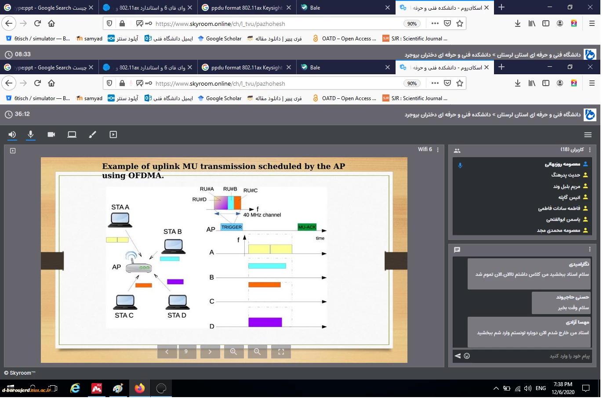Start screen sharing with the laptop icon
603x398 pixels.
(x=72, y=135)
